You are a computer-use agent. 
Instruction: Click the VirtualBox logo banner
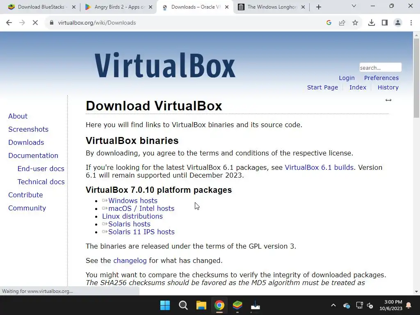pos(165,65)
